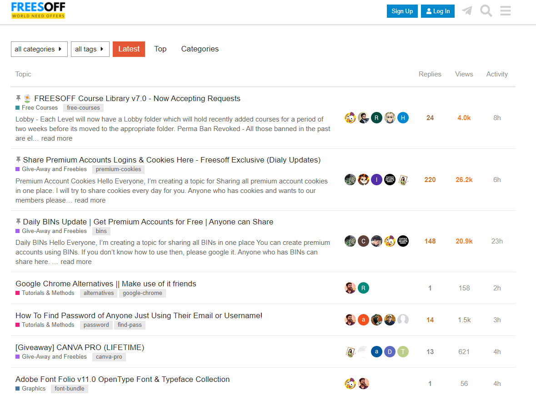Click first avatar in Course Library row
Screen dimensions: 536x396
(350, 118)
